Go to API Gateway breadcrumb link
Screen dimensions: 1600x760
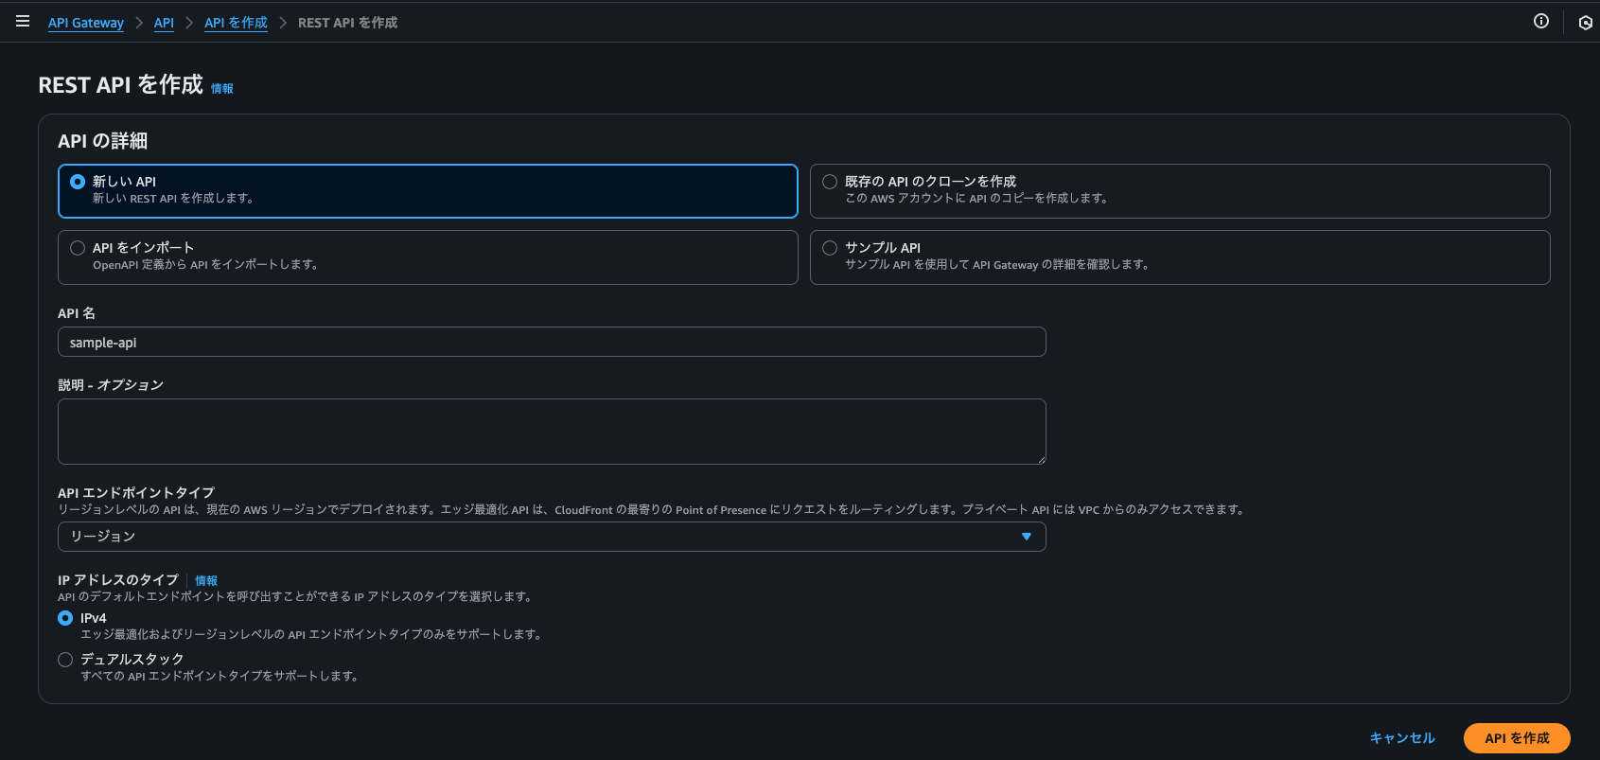point(86,23)
